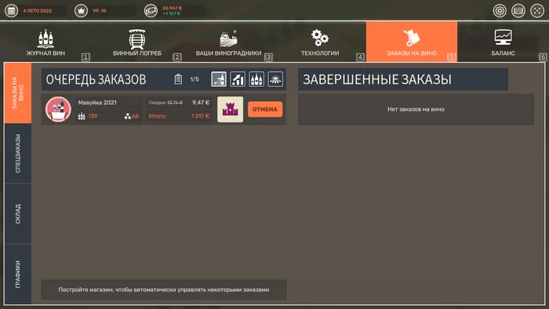549x309 pixels.
Task: Click the round dots menu icon
Action: (537, 10)
